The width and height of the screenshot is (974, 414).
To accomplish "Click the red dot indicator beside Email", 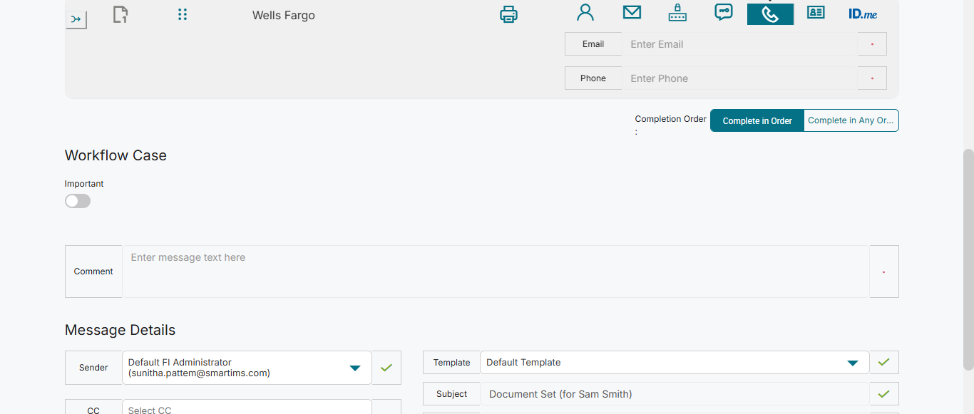I will click(872, 44).
